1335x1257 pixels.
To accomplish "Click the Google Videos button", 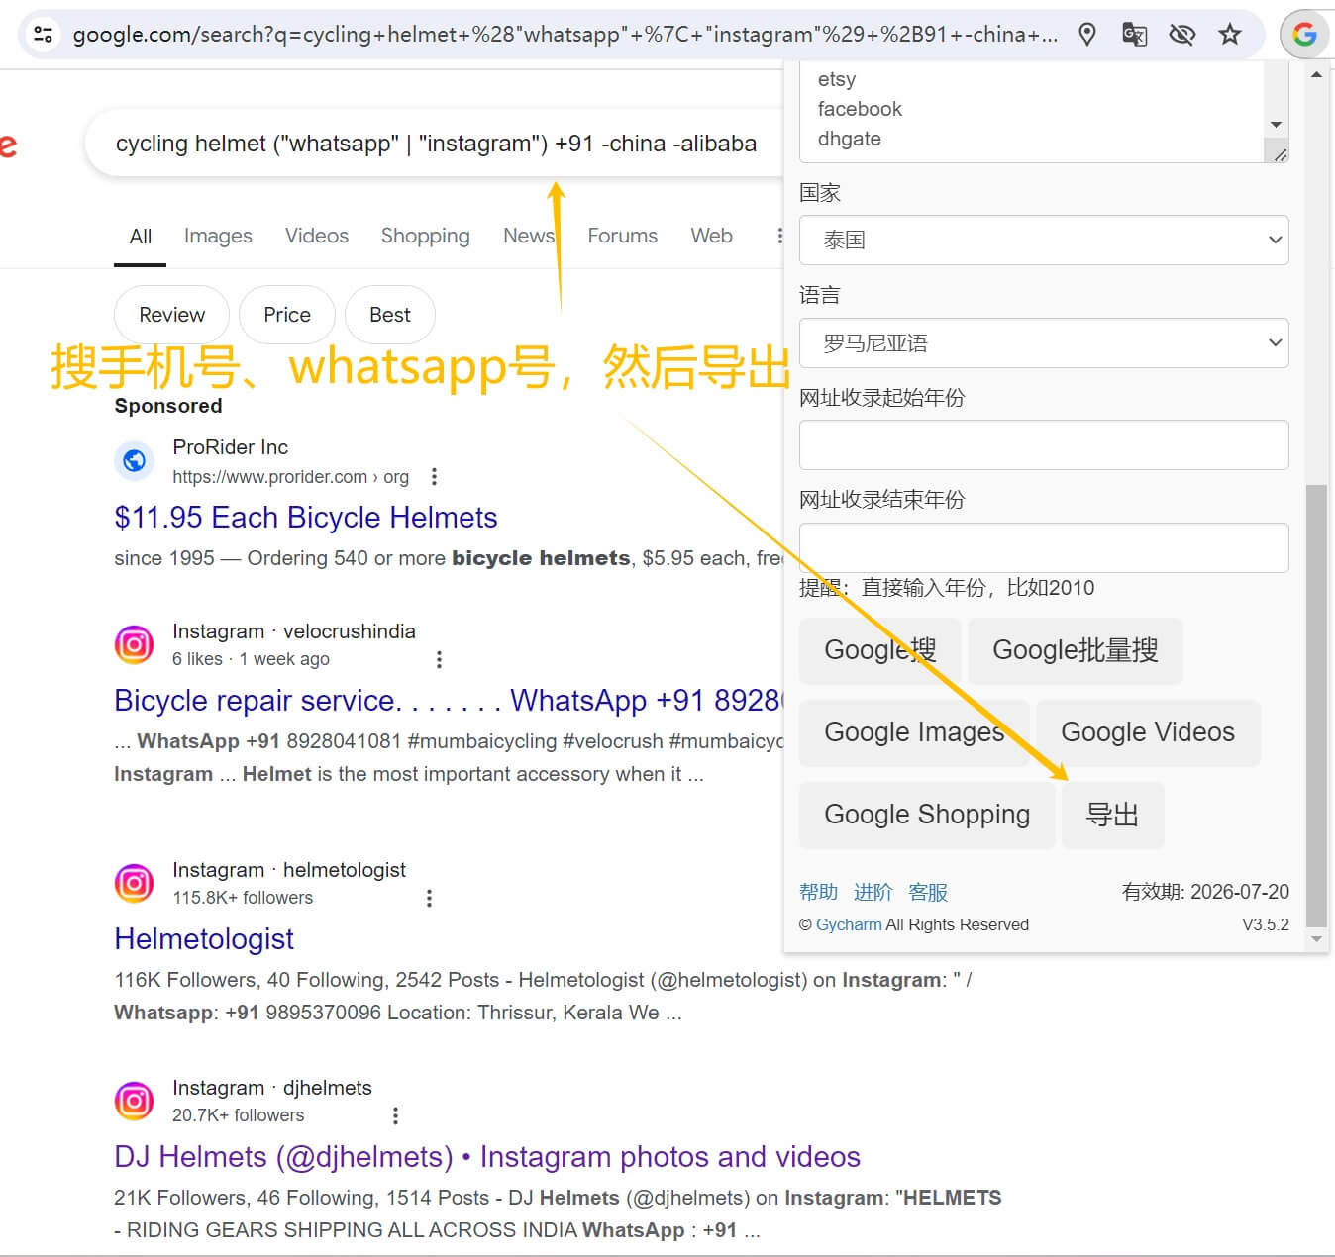I will click(x=1148, y=732).
